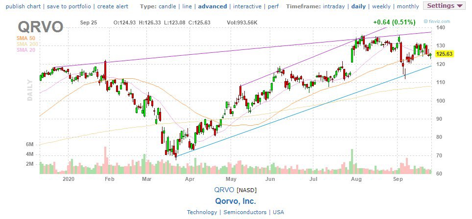Click the SMA 20 legend label
The width and height of the screenshot is (472, 219).
26,50
